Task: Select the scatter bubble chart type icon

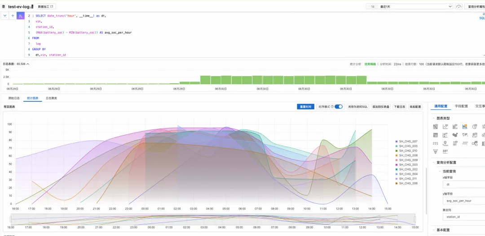Action: [445, 135]
